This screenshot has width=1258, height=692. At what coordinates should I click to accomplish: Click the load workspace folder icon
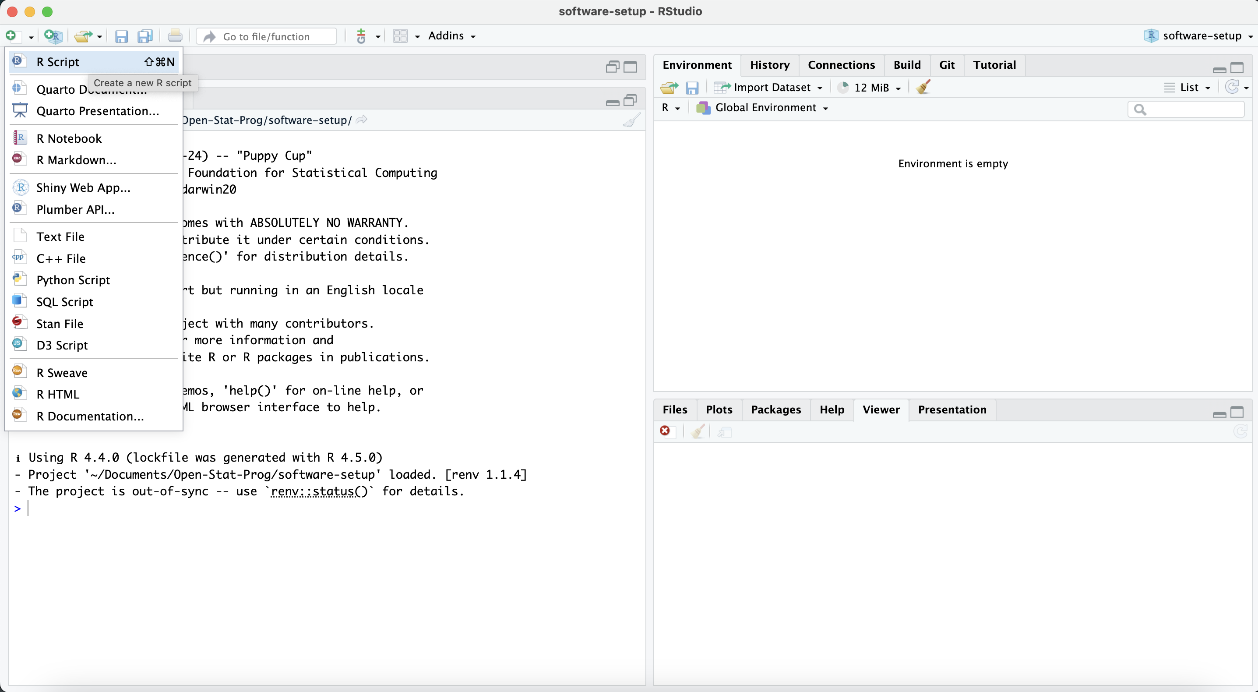point(669,88)
